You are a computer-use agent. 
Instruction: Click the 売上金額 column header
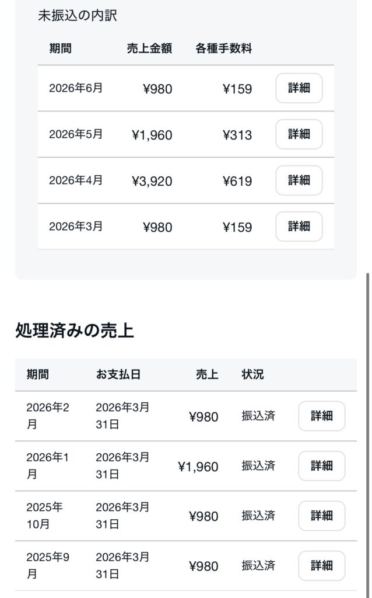pos(149,48)
